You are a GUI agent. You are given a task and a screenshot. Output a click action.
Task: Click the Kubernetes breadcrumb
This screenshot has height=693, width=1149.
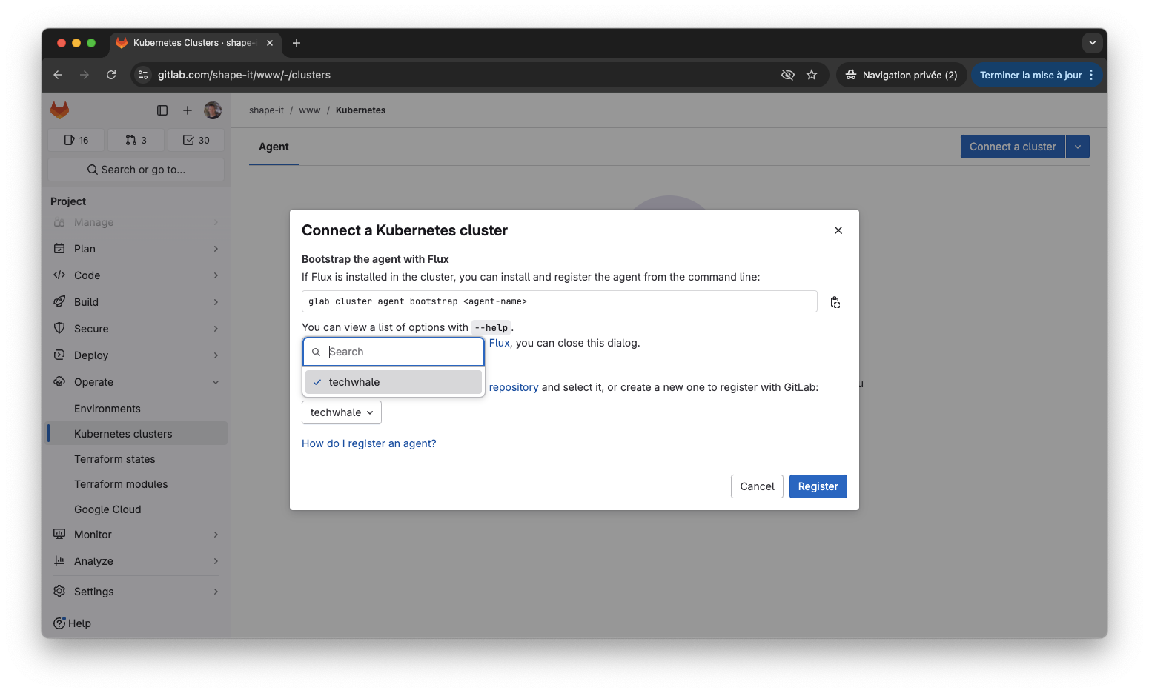(x=360, y=110)
